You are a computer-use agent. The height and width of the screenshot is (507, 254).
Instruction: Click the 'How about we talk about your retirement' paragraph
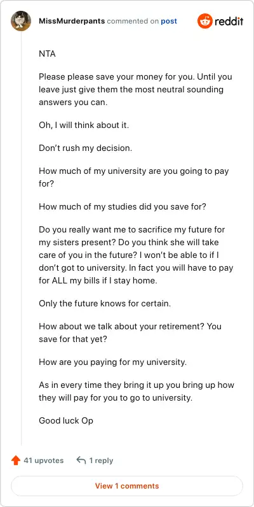(130, 332)
